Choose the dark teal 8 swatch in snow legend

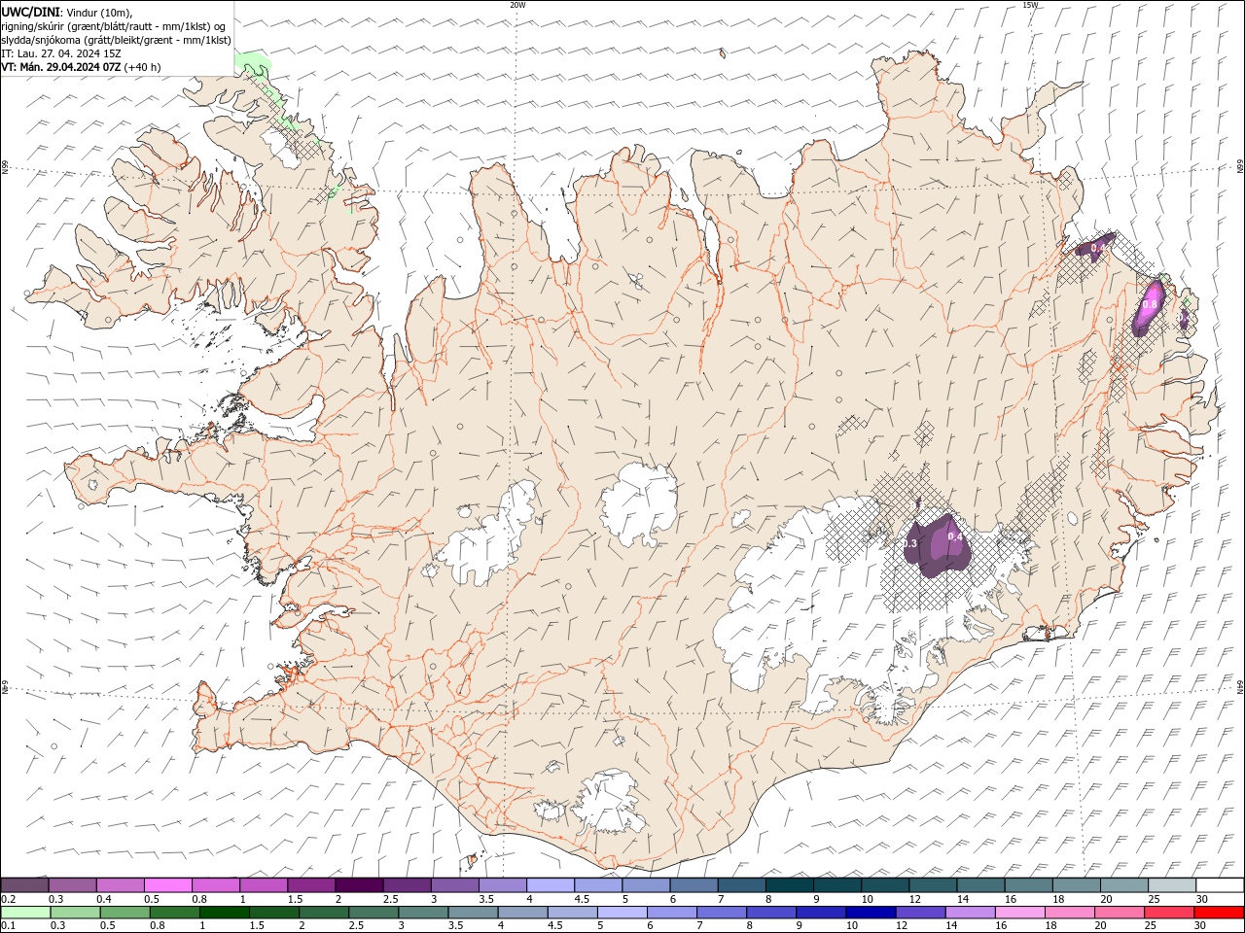point(790,885)
